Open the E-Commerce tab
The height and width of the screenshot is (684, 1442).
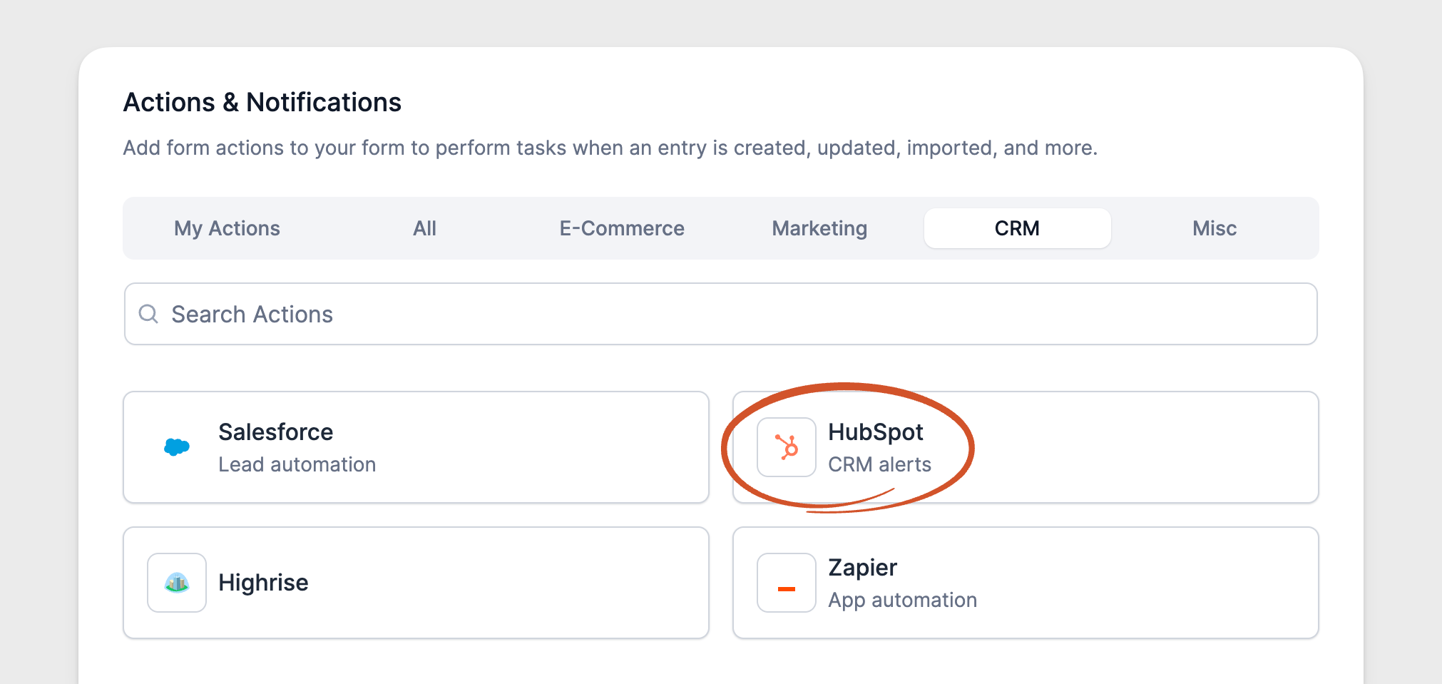point(622,228)
